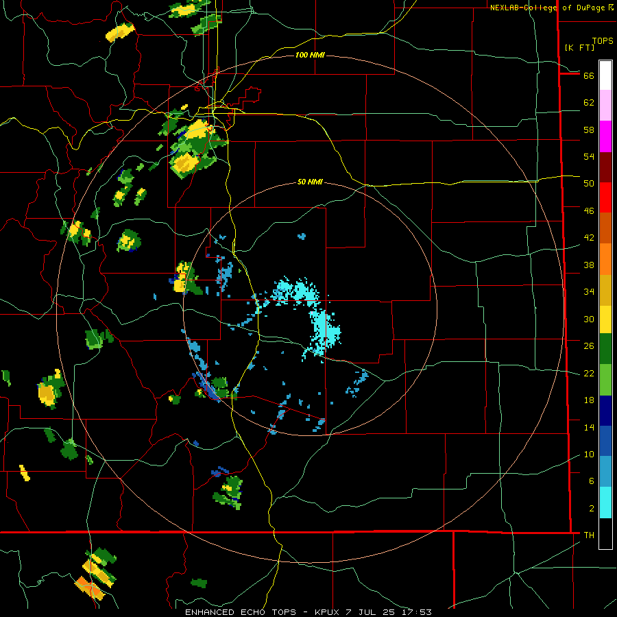Click the gold legend swatch

pyautogui.click(x=605, y=291)
